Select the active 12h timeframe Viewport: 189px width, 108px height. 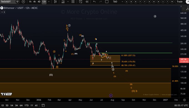(x=44, y=2)
